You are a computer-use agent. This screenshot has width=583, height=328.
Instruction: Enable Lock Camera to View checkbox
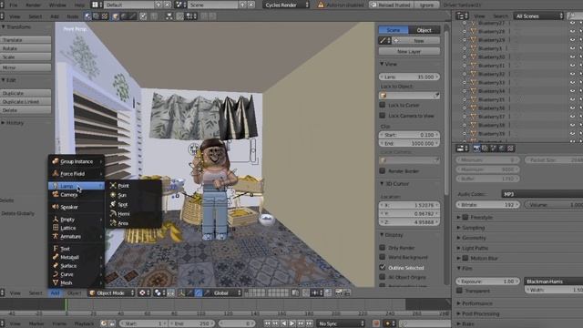[x=383, y=116]
